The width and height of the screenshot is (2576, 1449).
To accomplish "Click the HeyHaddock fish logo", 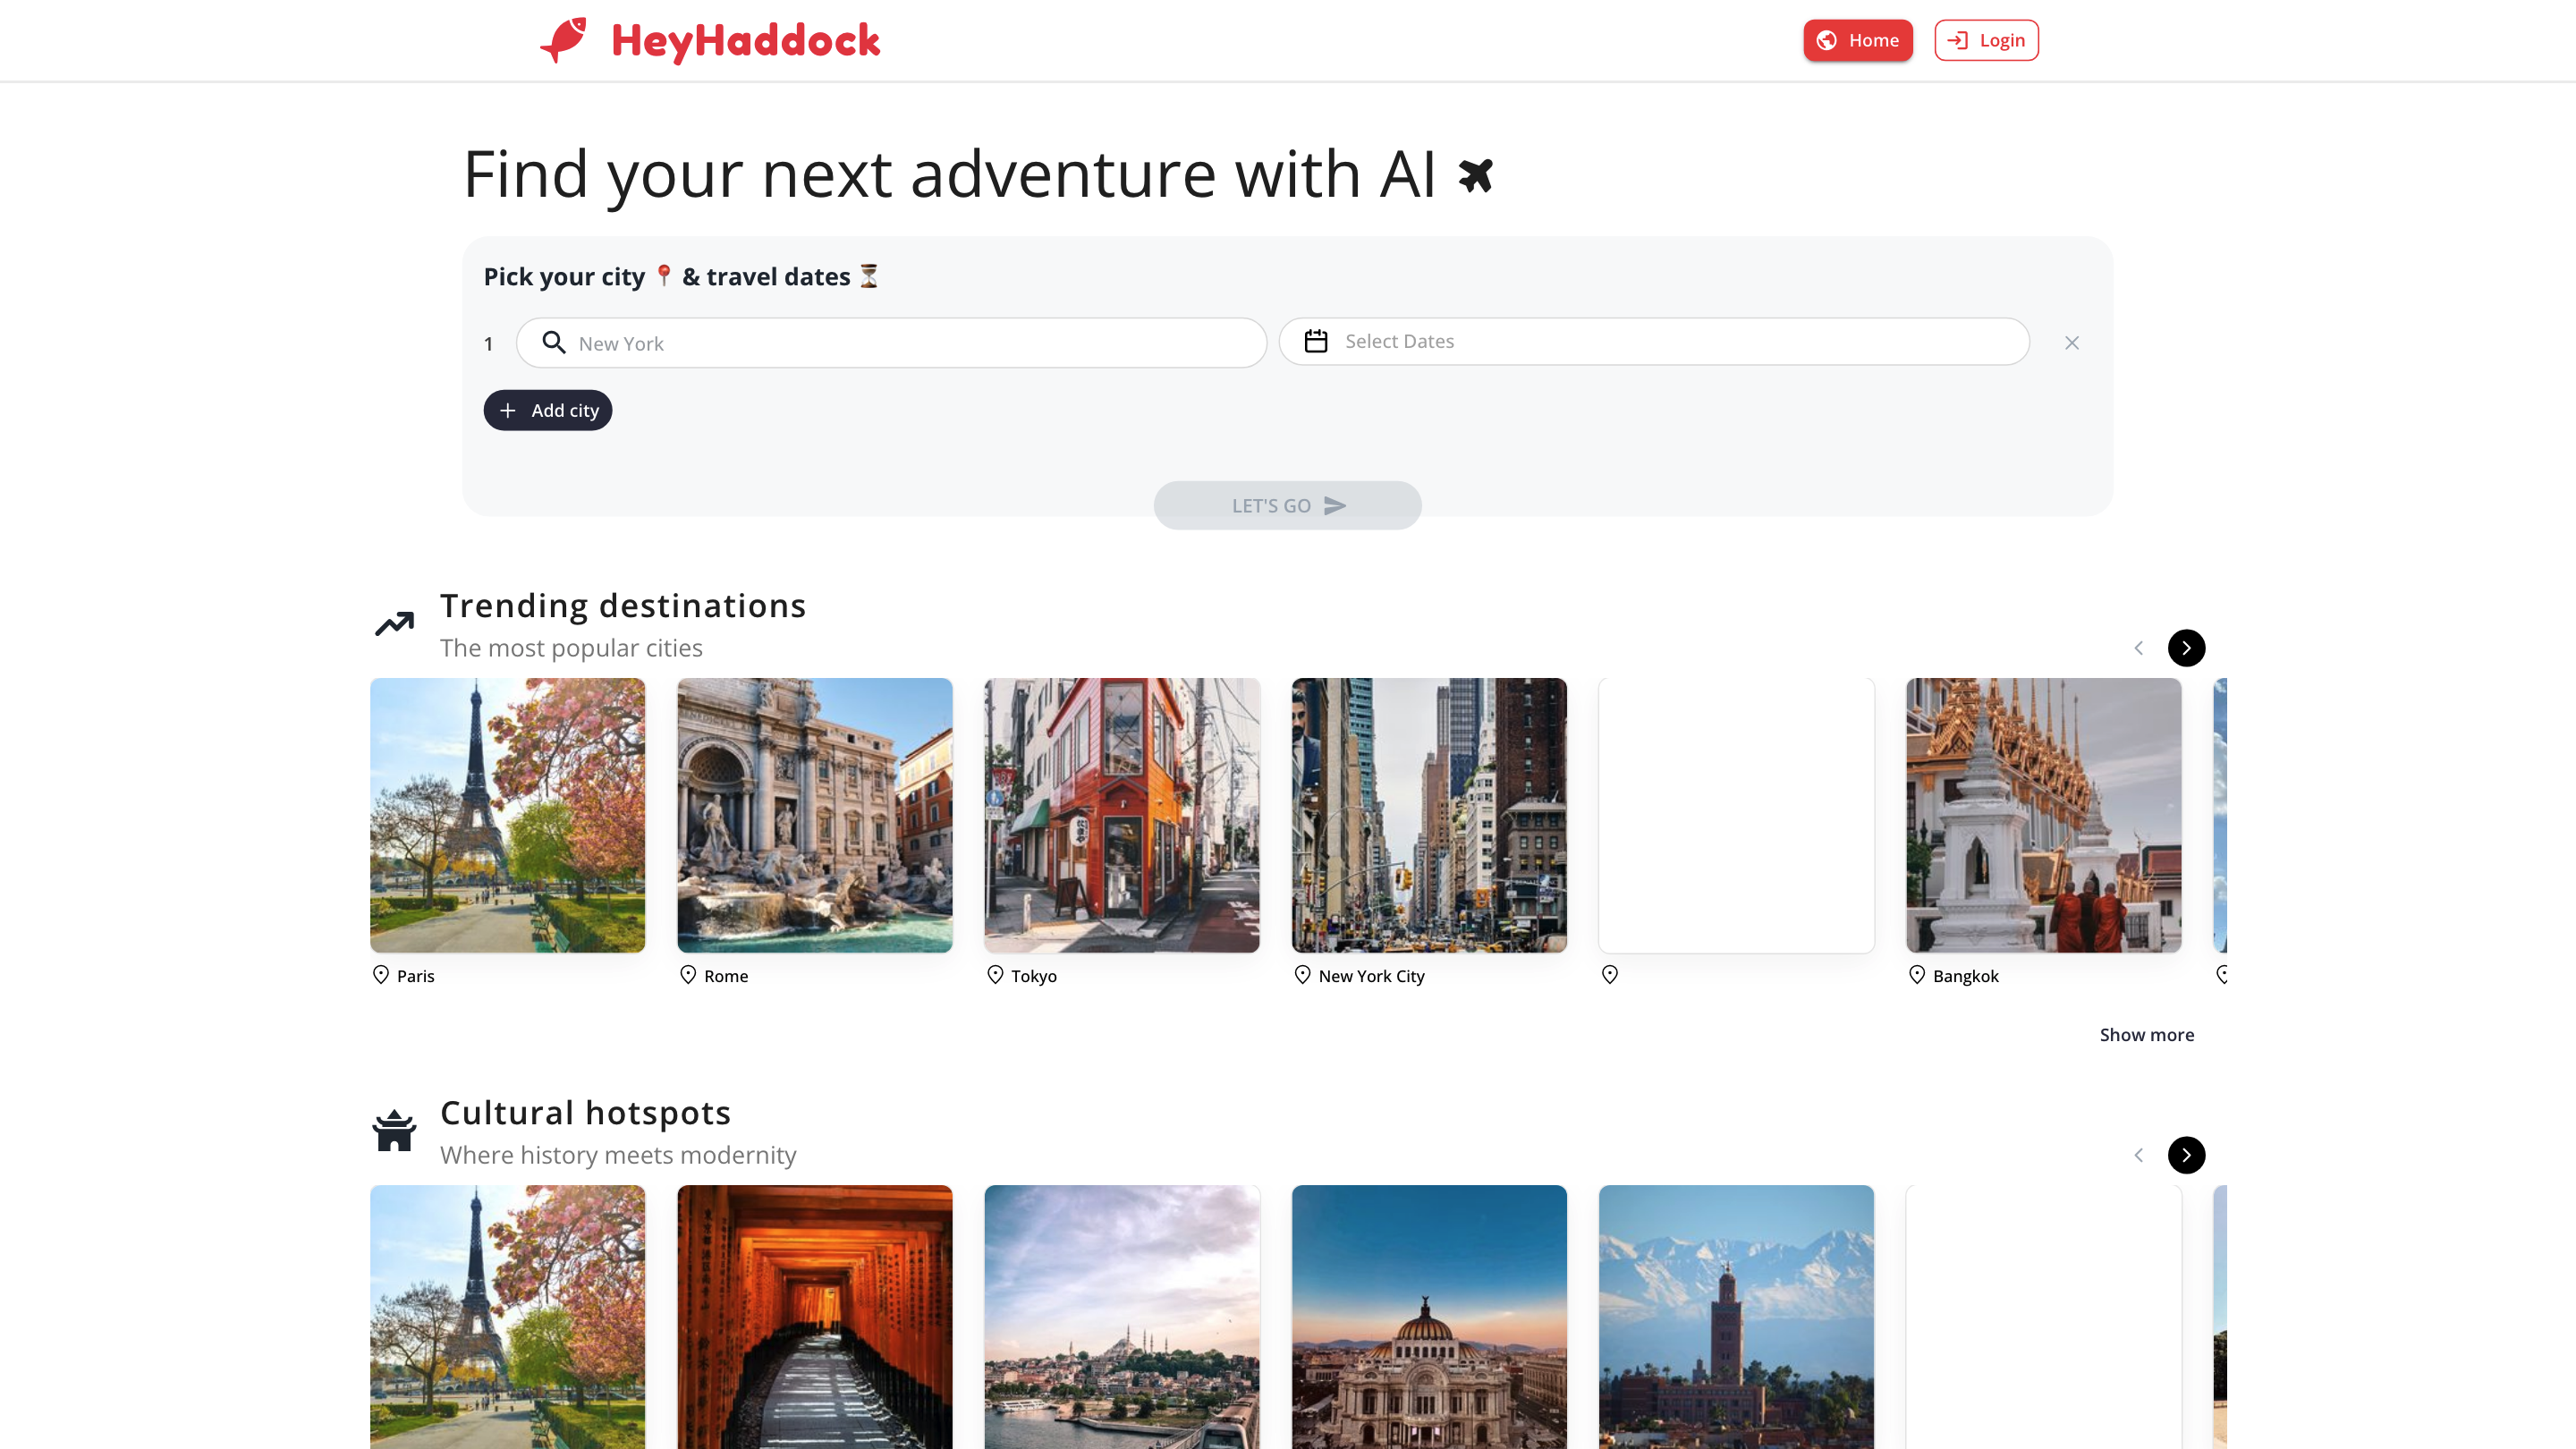I will tap(565, 40).
